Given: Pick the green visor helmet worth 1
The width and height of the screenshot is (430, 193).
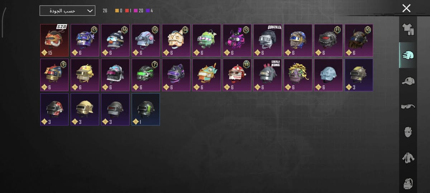Looking at the screenshot, I should tap(146, 109).
